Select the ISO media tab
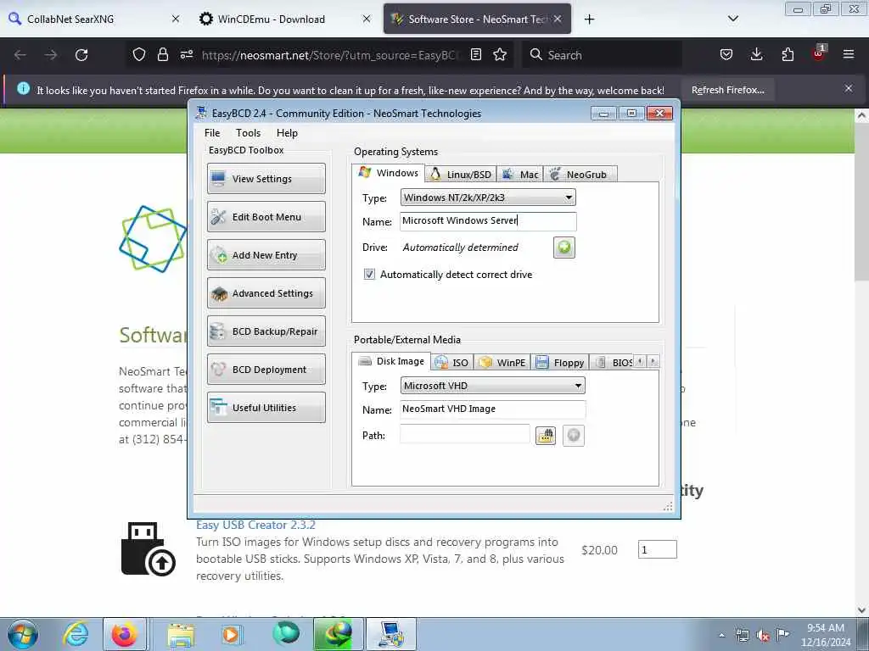The width and height of the screenshot is (869, 651). (x=452, y=363)
